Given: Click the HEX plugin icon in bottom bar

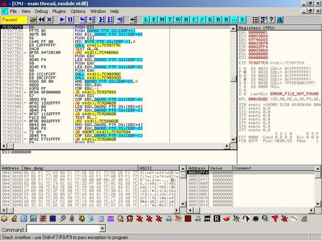Looking at the screenshot, I should (x=110, y=219).
